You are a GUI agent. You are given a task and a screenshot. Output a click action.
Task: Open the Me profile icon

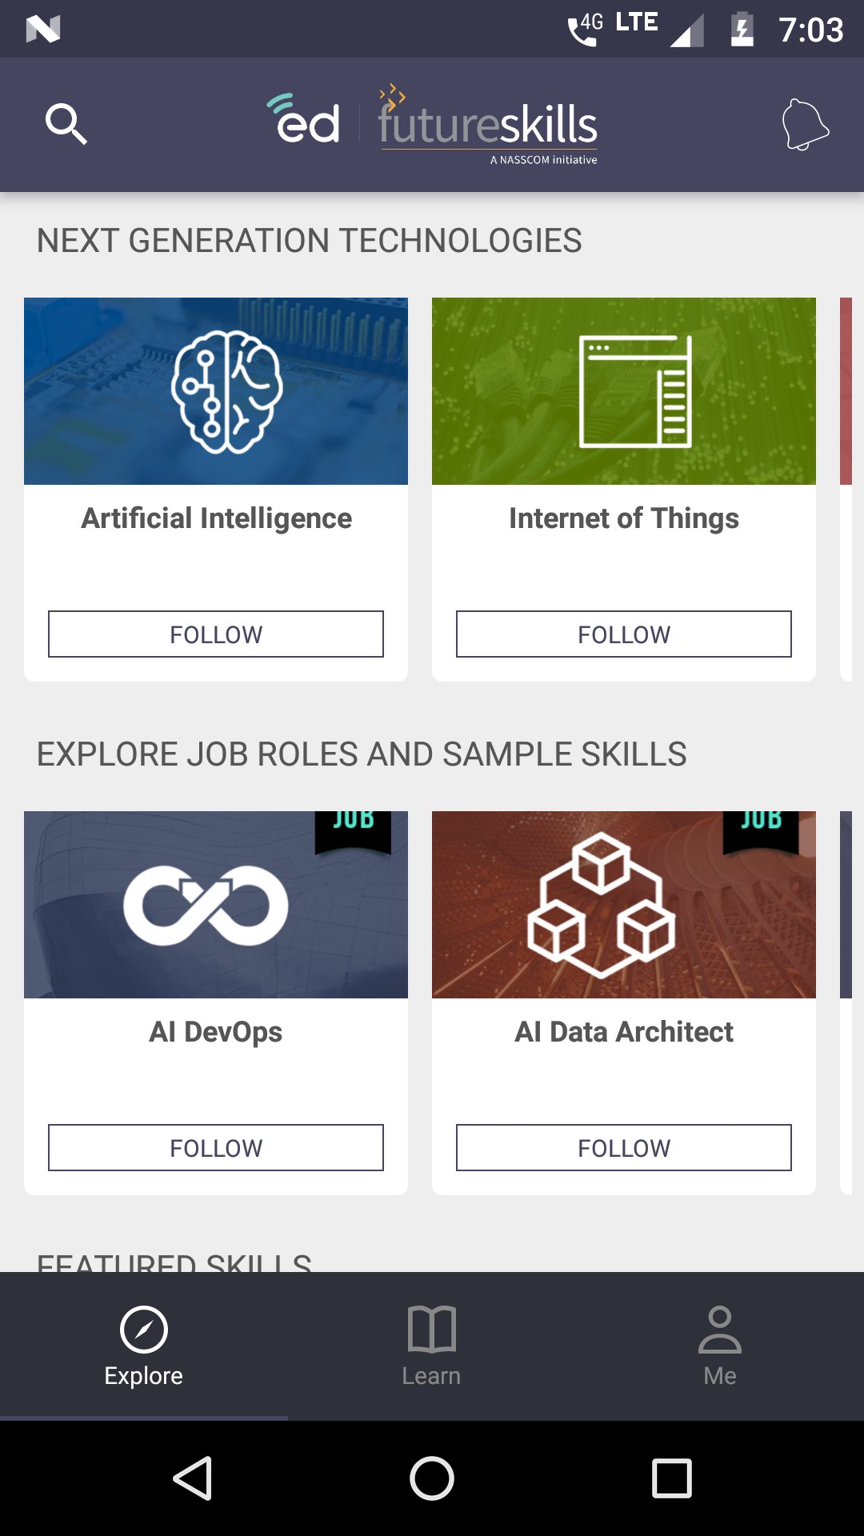[x=720, y=1330]
